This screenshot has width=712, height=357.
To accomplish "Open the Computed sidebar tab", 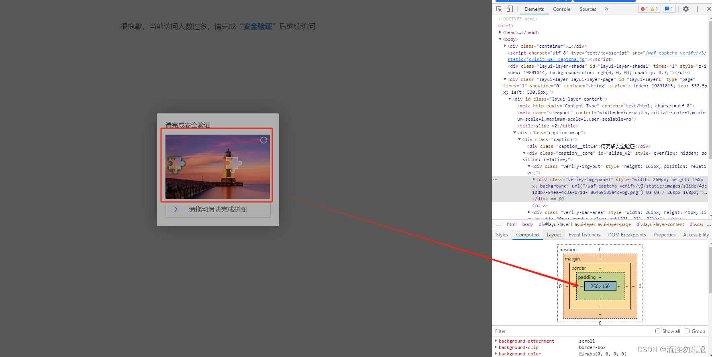I will 527,235.
